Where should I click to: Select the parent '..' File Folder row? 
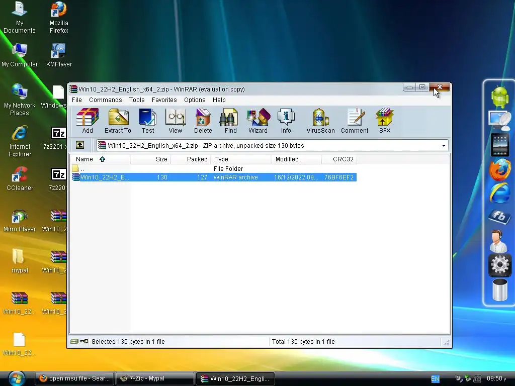214,169
